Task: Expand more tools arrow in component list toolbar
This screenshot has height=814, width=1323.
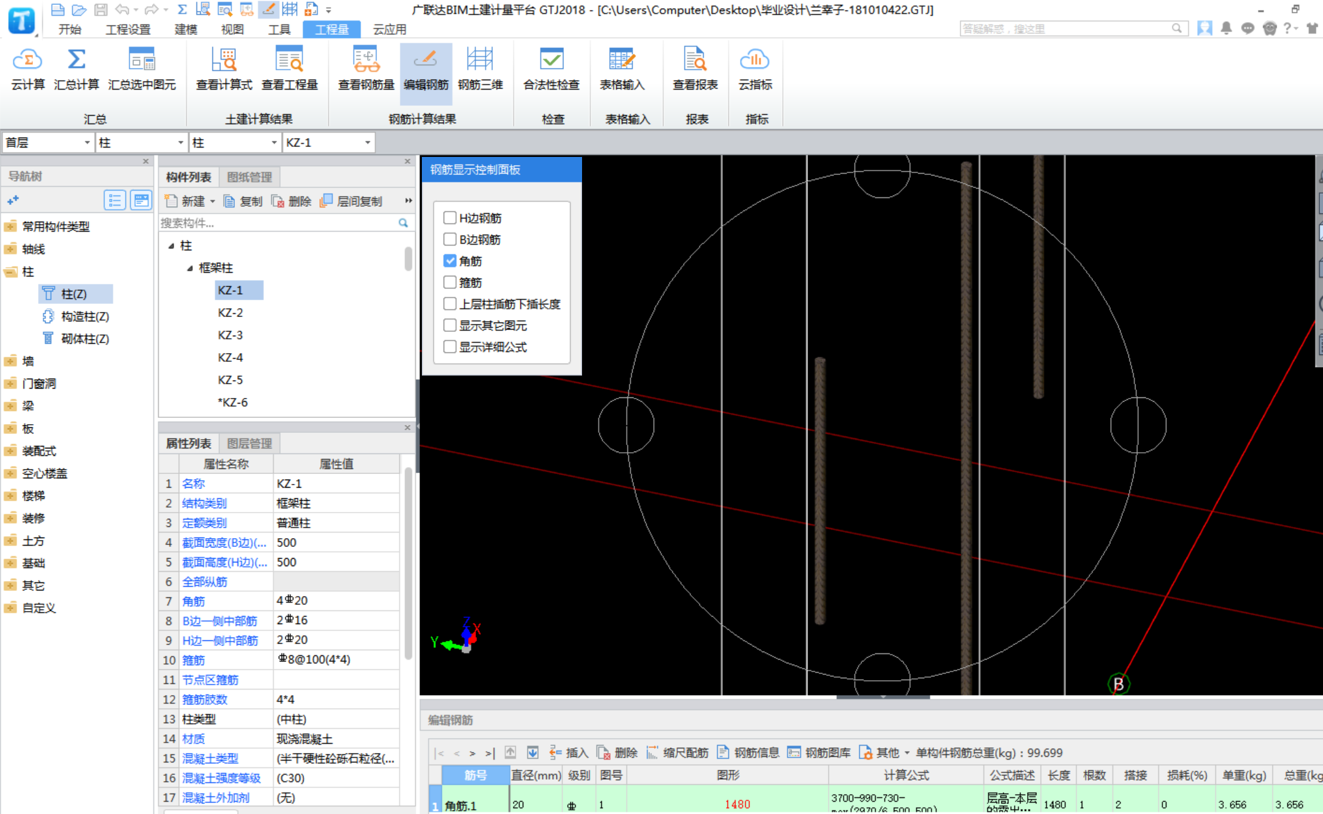Action: 408,201
